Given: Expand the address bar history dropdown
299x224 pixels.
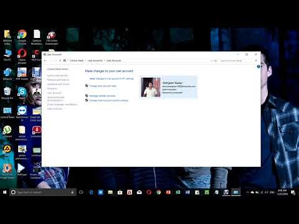Looking at the screenshot, I should pos(212,60).
